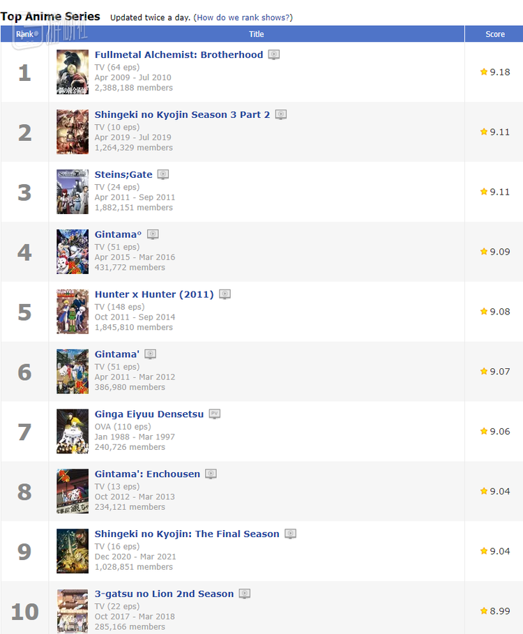Screen dimensions: 523x634
Task: Click watch icon next to Gintama': Enchousen
Action: click(x=211, y=474)
